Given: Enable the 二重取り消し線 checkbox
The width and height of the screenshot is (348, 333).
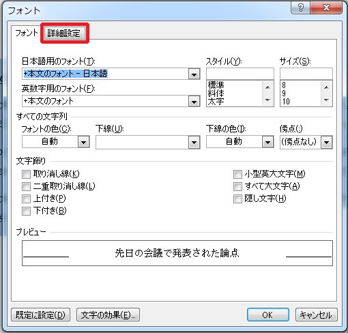Looking at the screenshot, I should [x=26, y=186].
